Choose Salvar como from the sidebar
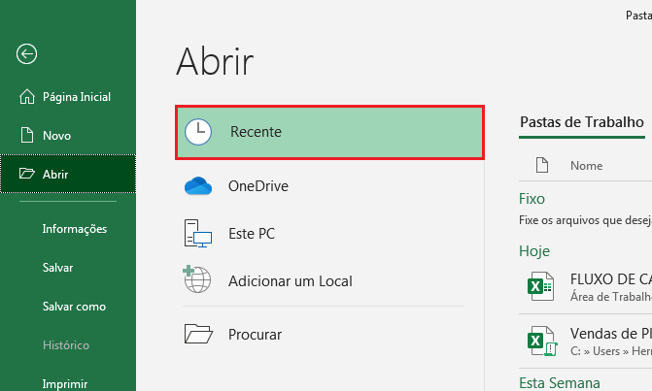652x391 pixels. [x=74, y=306]
